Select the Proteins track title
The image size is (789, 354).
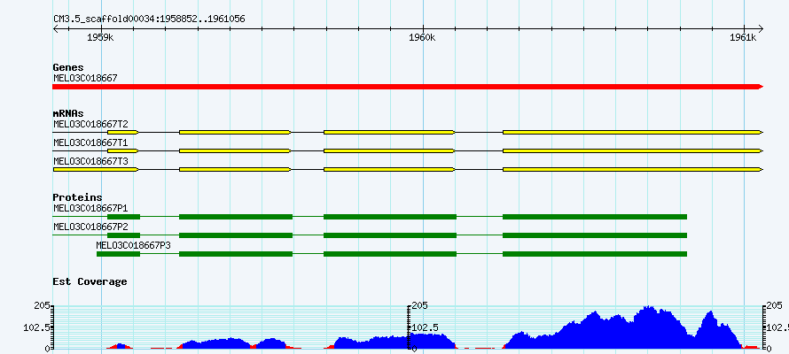tap(77, 198)
